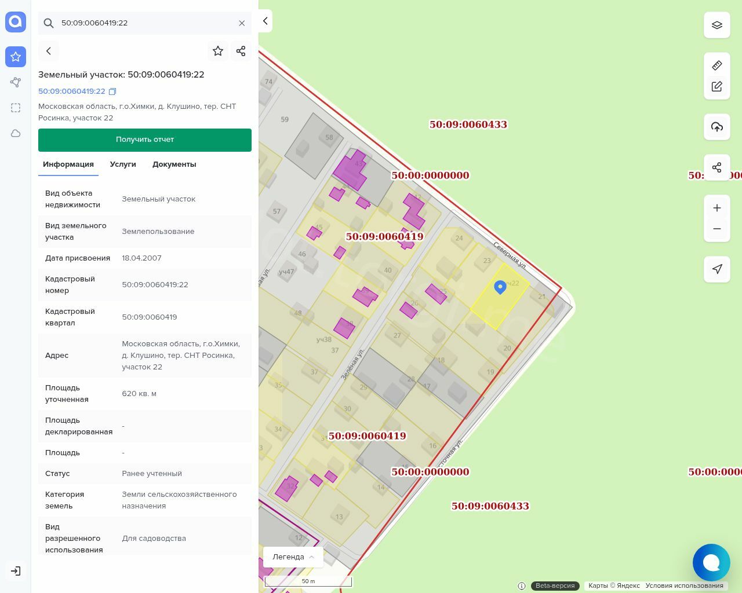Click the Получить отчет button
The width and height of the screenshot is (742, 593).
pos(145,140)
